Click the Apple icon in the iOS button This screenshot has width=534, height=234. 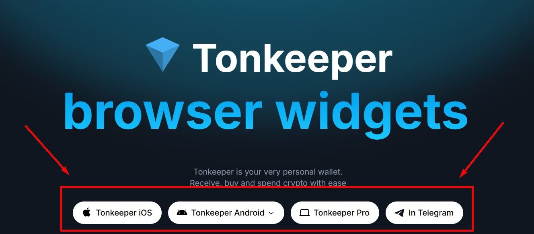[x=86, y=213]
